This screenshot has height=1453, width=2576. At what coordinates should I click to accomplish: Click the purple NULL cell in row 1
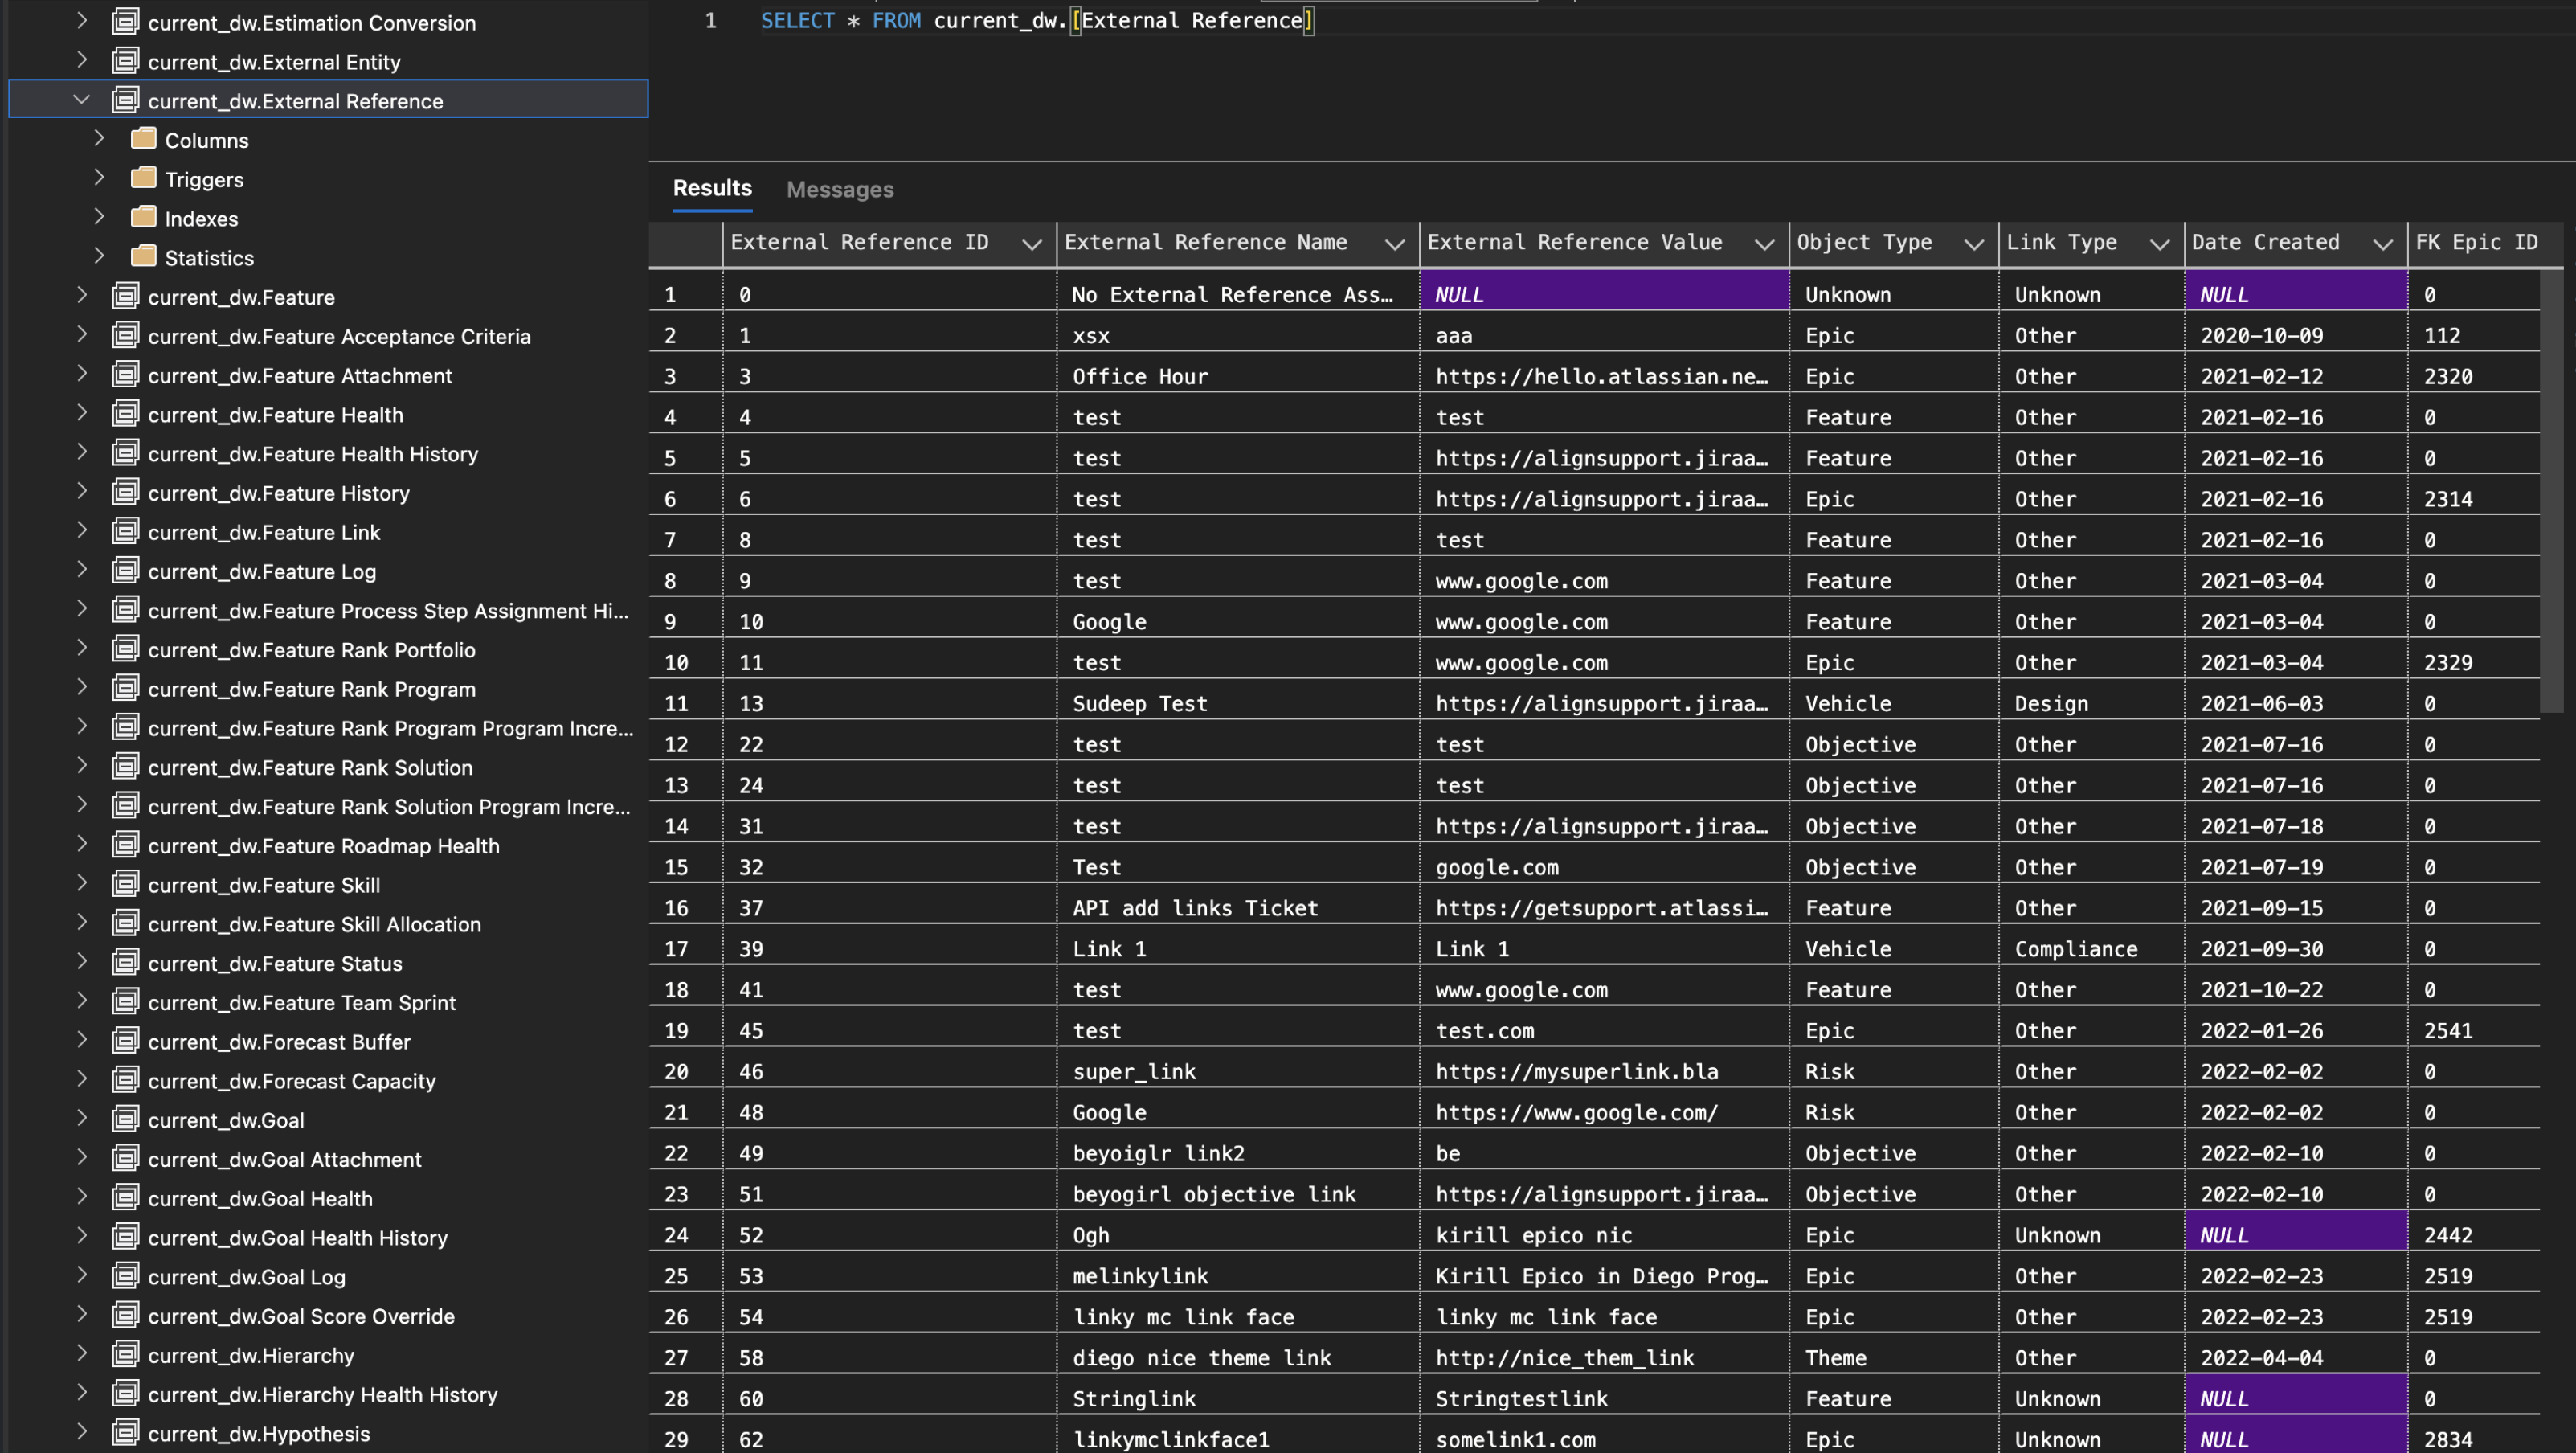coord(1603,294)
